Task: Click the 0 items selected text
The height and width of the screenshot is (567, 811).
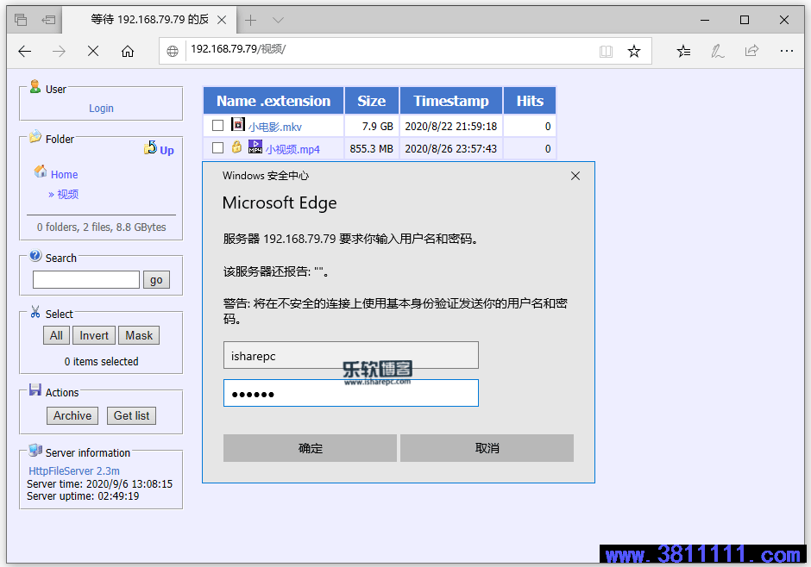Action: [x=102, y=361]
